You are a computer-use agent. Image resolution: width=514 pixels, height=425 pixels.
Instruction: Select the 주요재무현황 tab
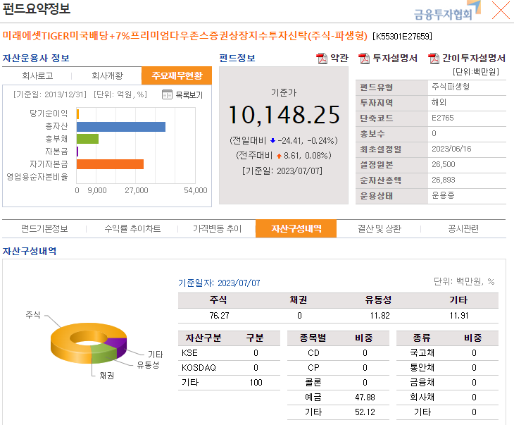pos(177,76)
